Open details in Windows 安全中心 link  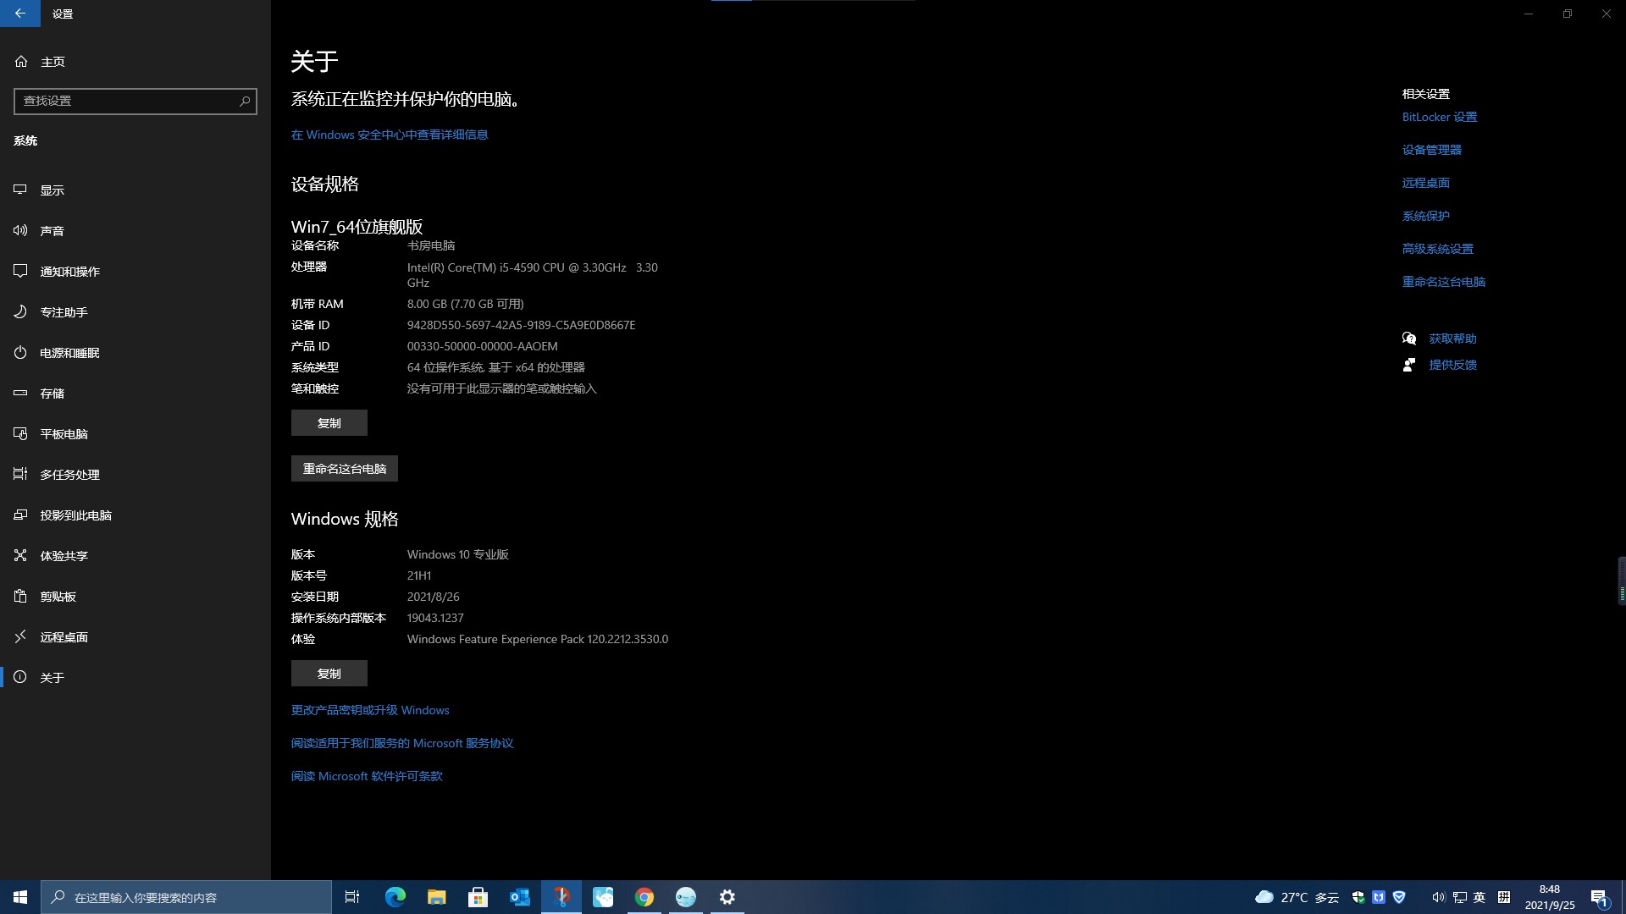tap(390, 135)
